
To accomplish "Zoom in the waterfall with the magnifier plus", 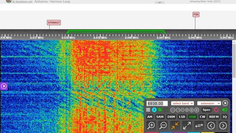I will click(151, 125).
